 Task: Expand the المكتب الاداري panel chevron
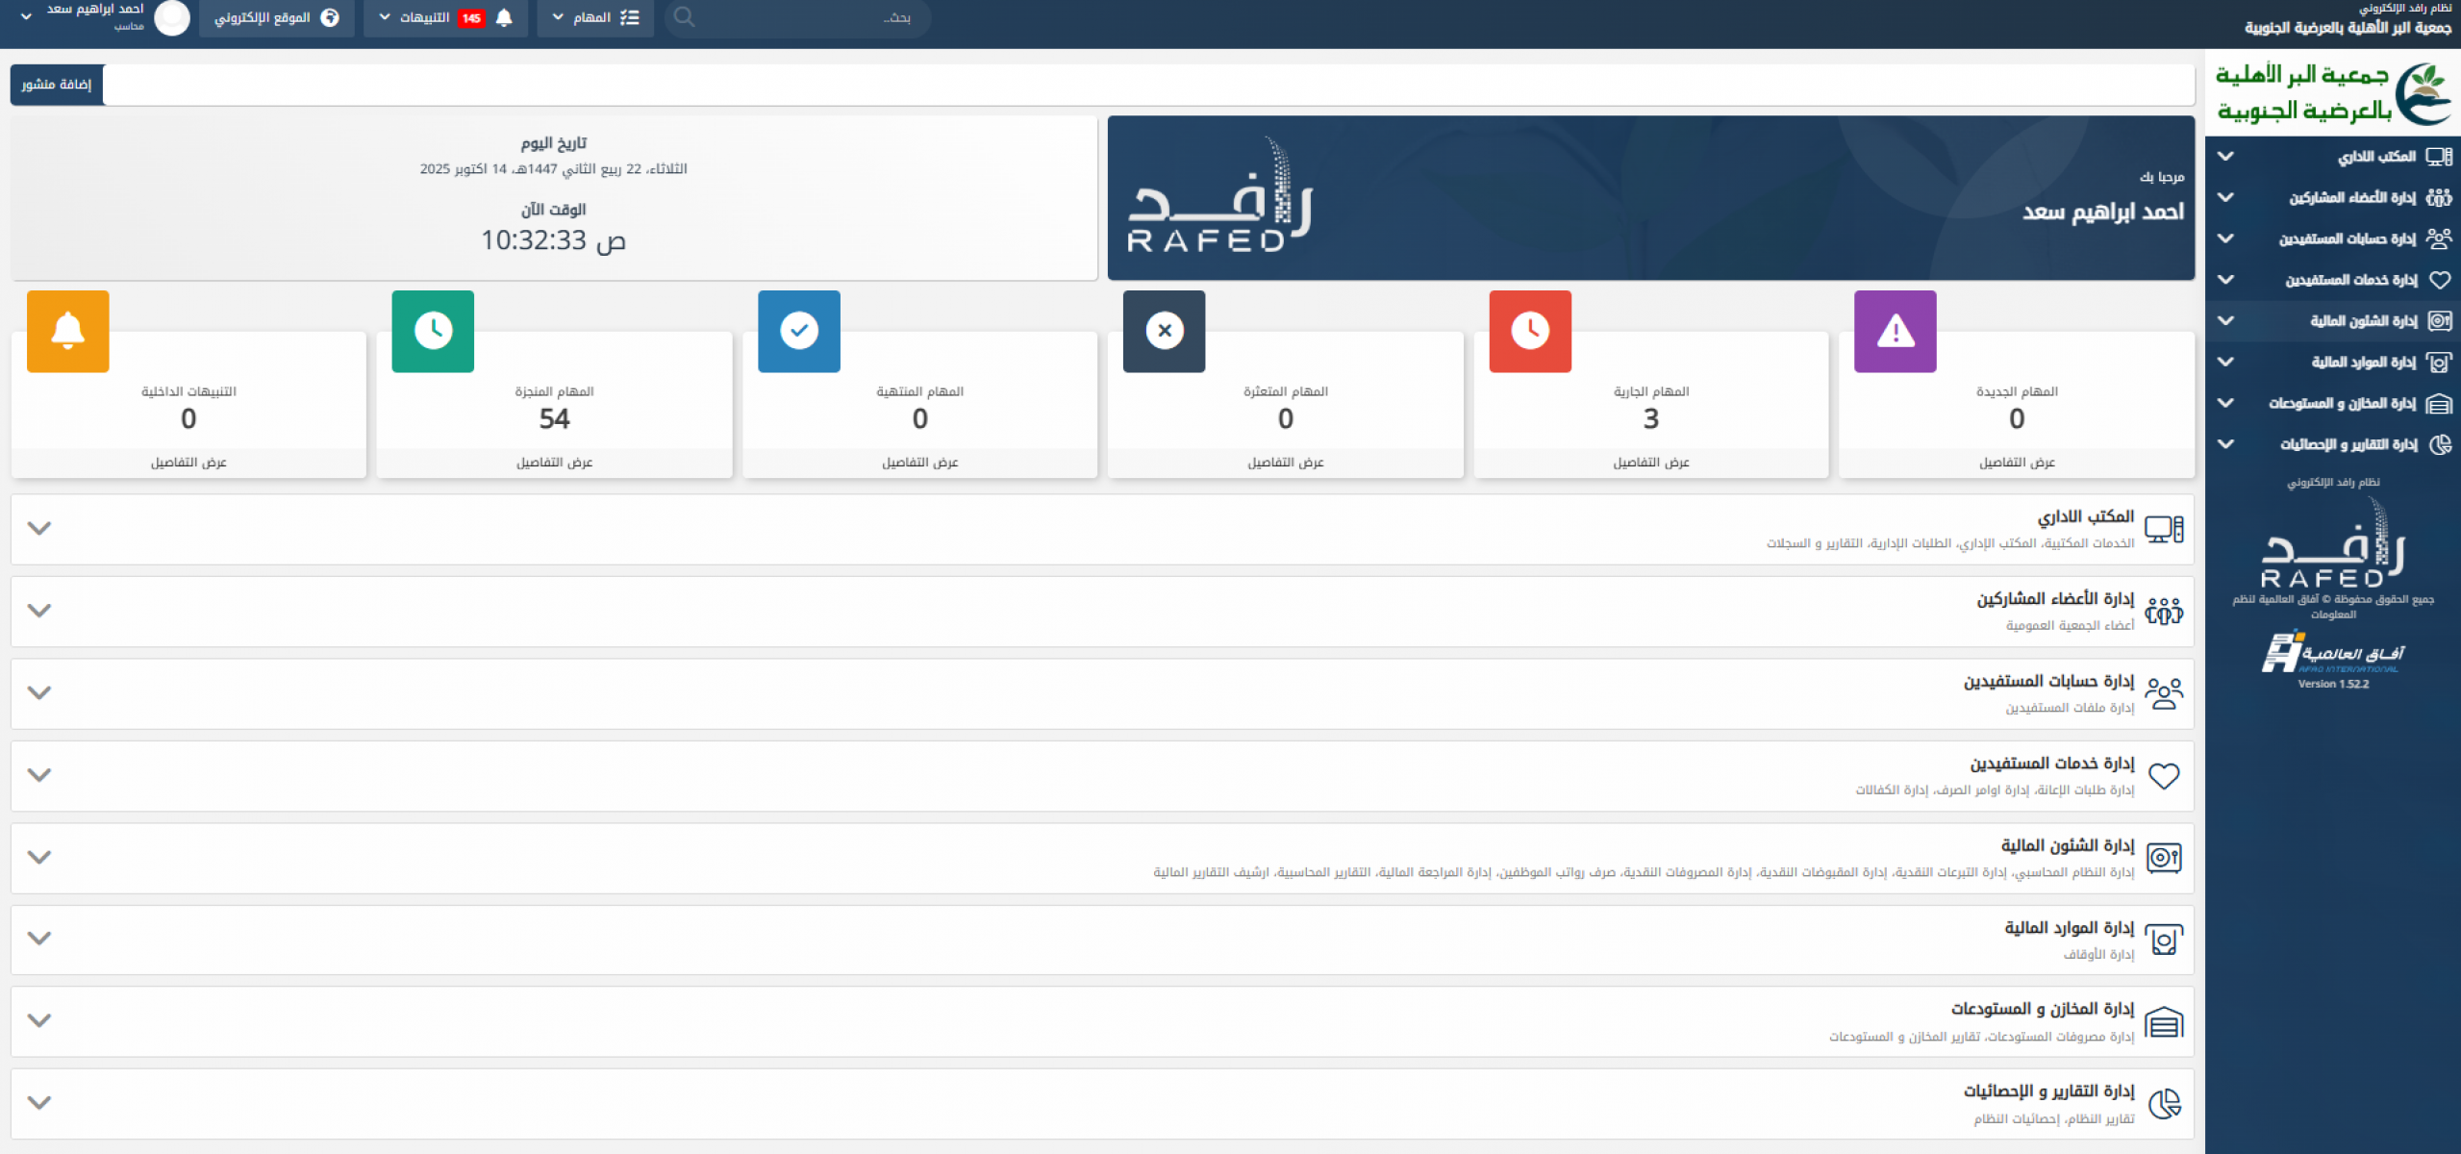point(39,528)
